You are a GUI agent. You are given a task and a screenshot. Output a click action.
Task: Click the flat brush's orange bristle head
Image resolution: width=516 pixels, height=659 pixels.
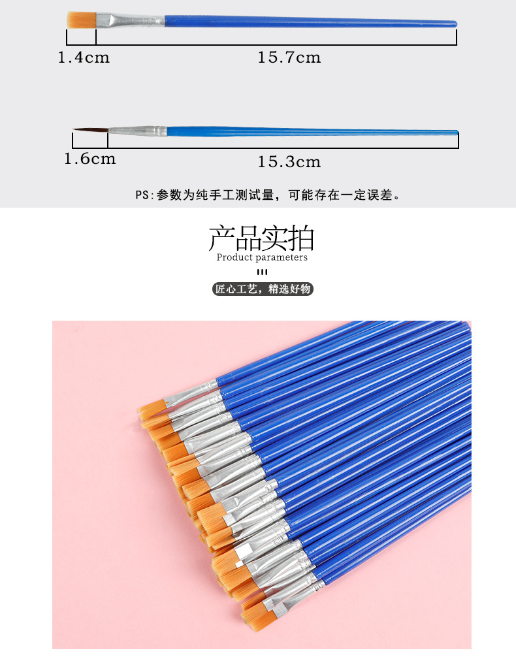coord(82,20)
